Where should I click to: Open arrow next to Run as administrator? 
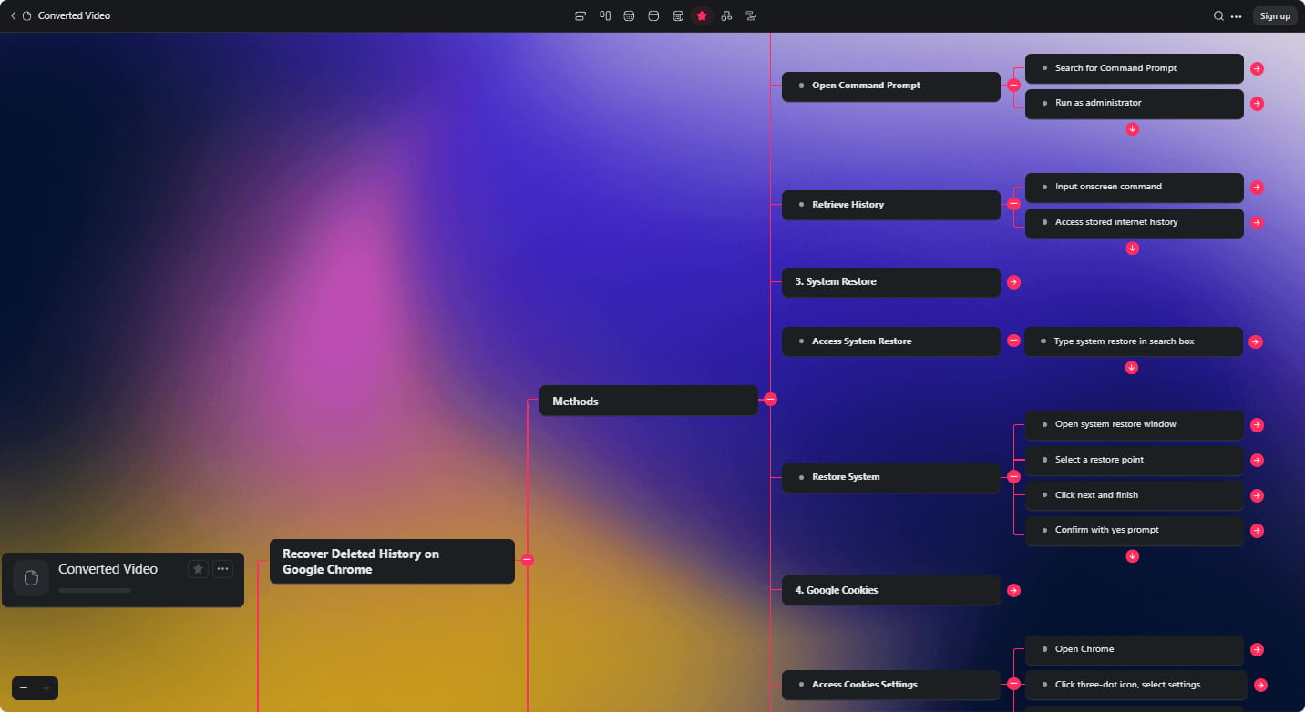[x=1257, y=104]
